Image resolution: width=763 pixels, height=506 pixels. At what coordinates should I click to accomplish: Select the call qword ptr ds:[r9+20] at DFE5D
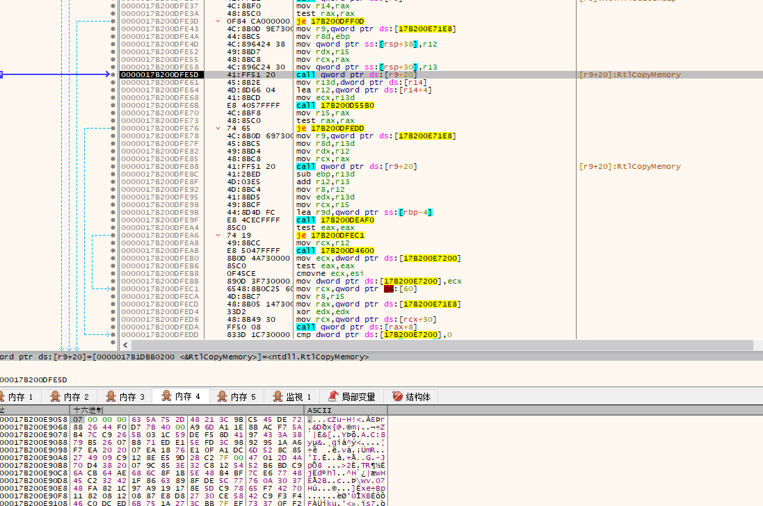356,75
